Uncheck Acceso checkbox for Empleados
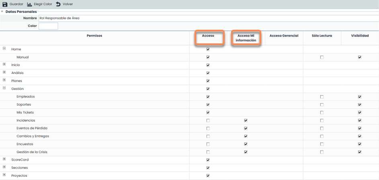The image size is (379, 180). (x=208, y=97)
